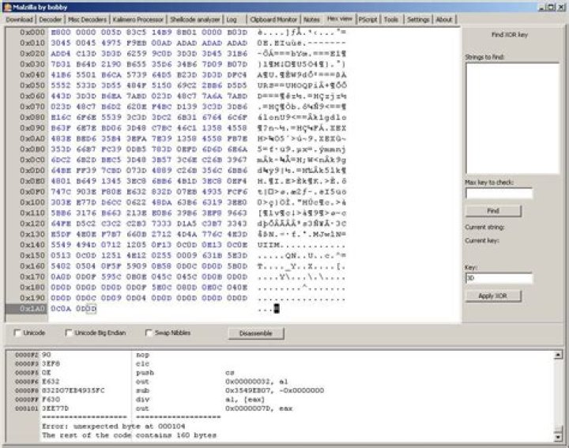Click the 'clc' instruction row
569x448 pixels.
point(142,363)
